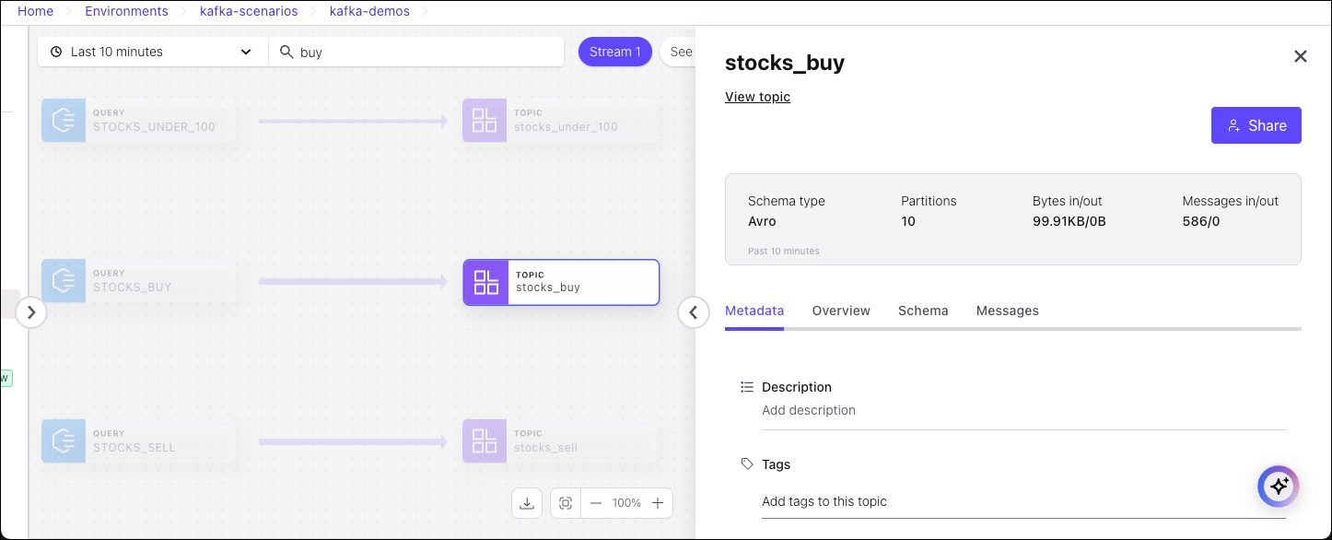Image resolution: width=1332 pixels, height=540 pixels.
Task: Open the Last 10 minutes time dropdown
Action: [x=152, y=52]
